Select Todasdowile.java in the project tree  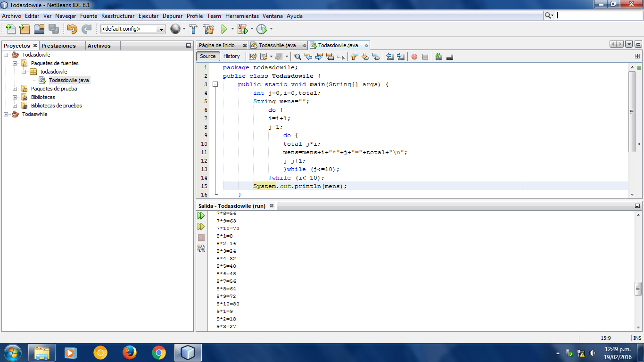pos(69,80)
